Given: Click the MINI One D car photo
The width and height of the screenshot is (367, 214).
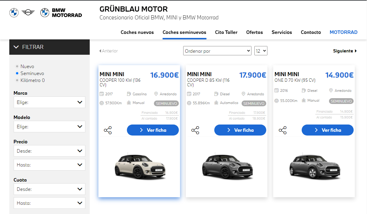Looking at the screenshot, I should 314,166.
